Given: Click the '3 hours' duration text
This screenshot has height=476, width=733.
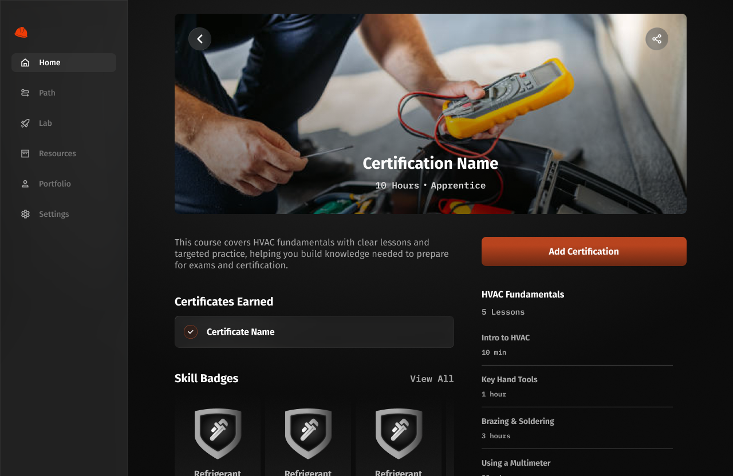Looking at the screenshot, I should pos(496,436).
